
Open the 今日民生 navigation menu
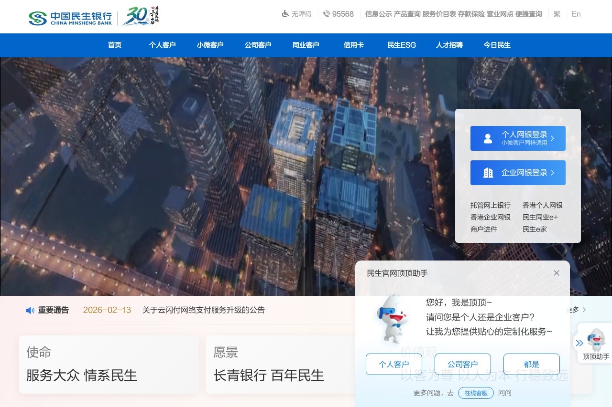pyautogui.click(x=497, y=45)
